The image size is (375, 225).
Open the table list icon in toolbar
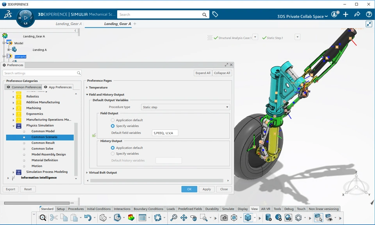click(x=142, y=218)
